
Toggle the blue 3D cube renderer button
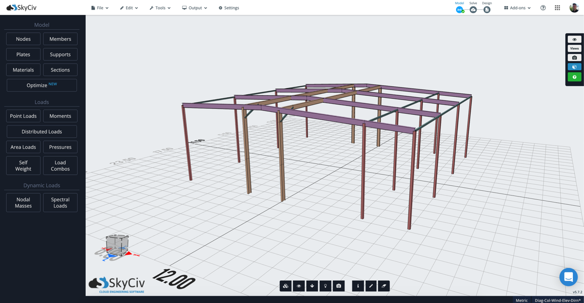[x=574, y=67]
